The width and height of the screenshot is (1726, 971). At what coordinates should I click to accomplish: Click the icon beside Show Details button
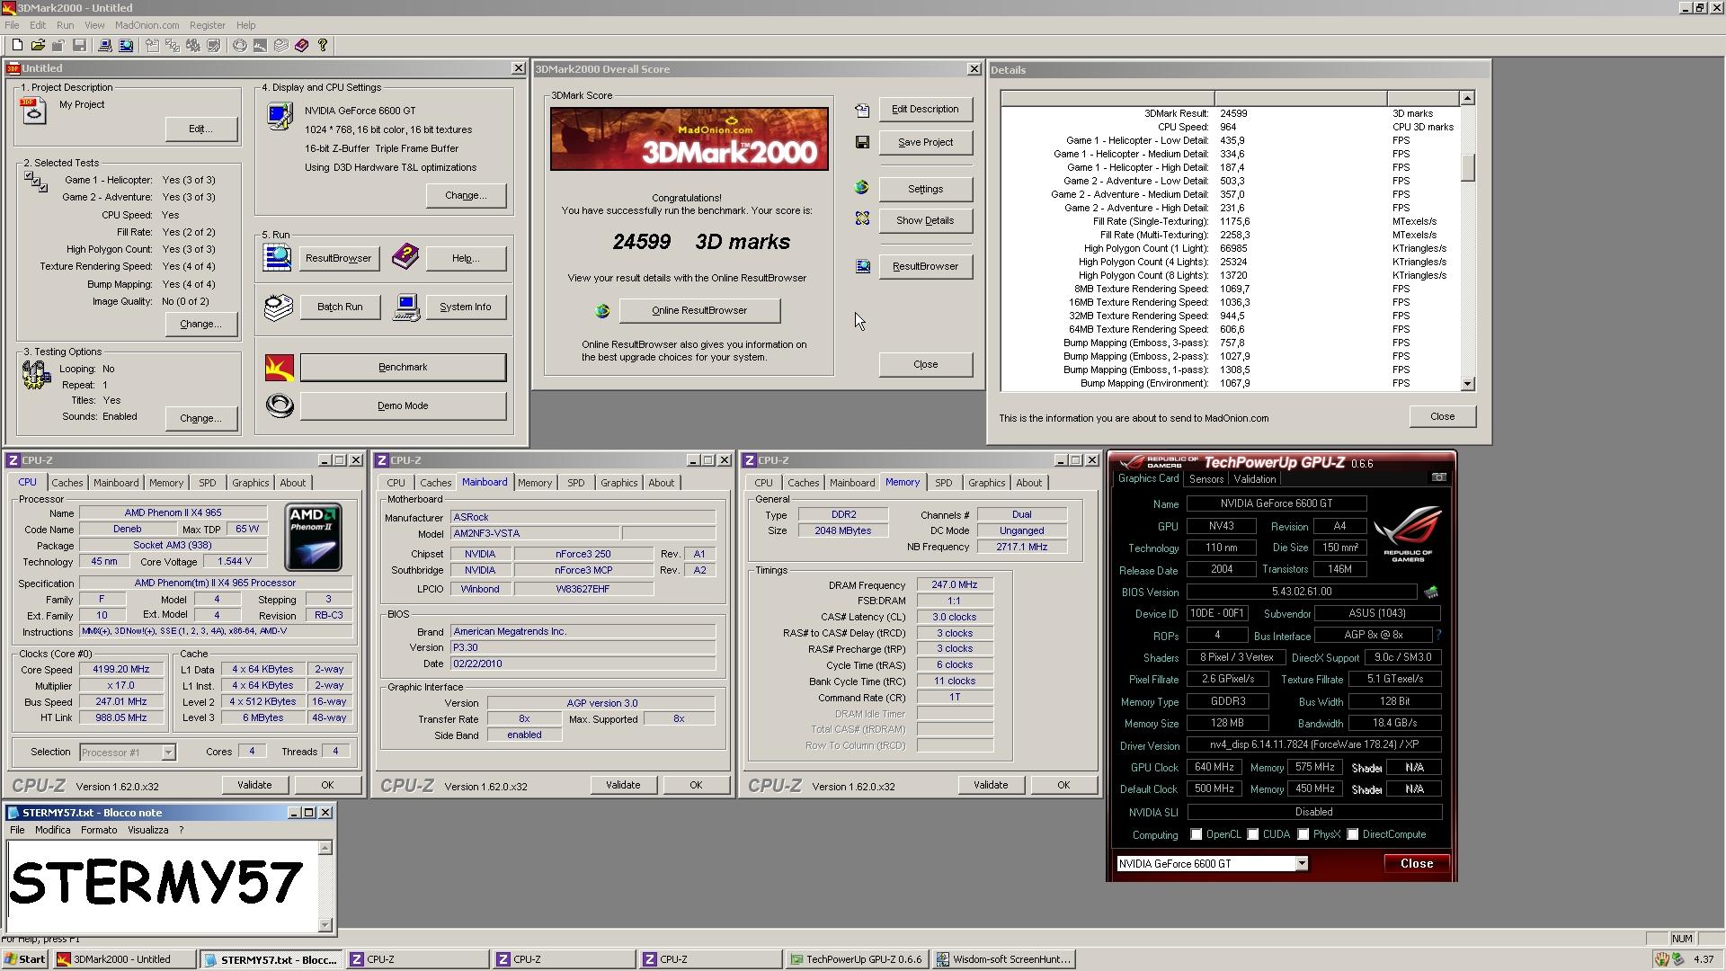(x=862, y=218)
